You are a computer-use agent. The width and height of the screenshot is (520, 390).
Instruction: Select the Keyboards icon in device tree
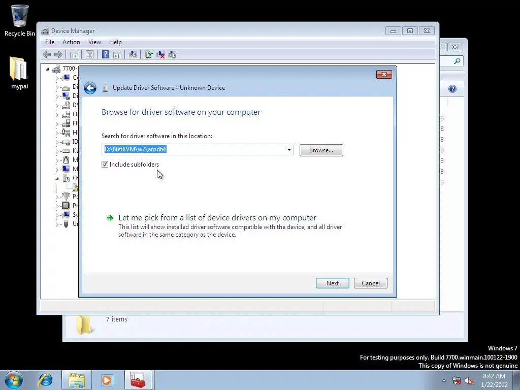(x=66, y=150)
